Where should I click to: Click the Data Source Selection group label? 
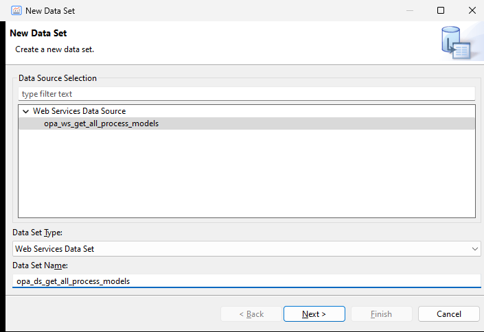[x=58, y=78]
